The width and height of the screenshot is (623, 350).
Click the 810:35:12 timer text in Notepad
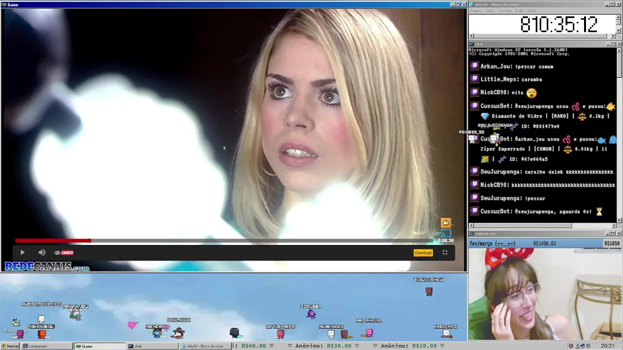point(559,24)
